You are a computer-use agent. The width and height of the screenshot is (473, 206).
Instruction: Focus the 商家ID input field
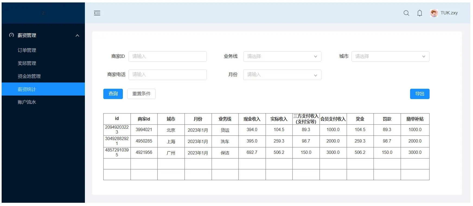167,56
